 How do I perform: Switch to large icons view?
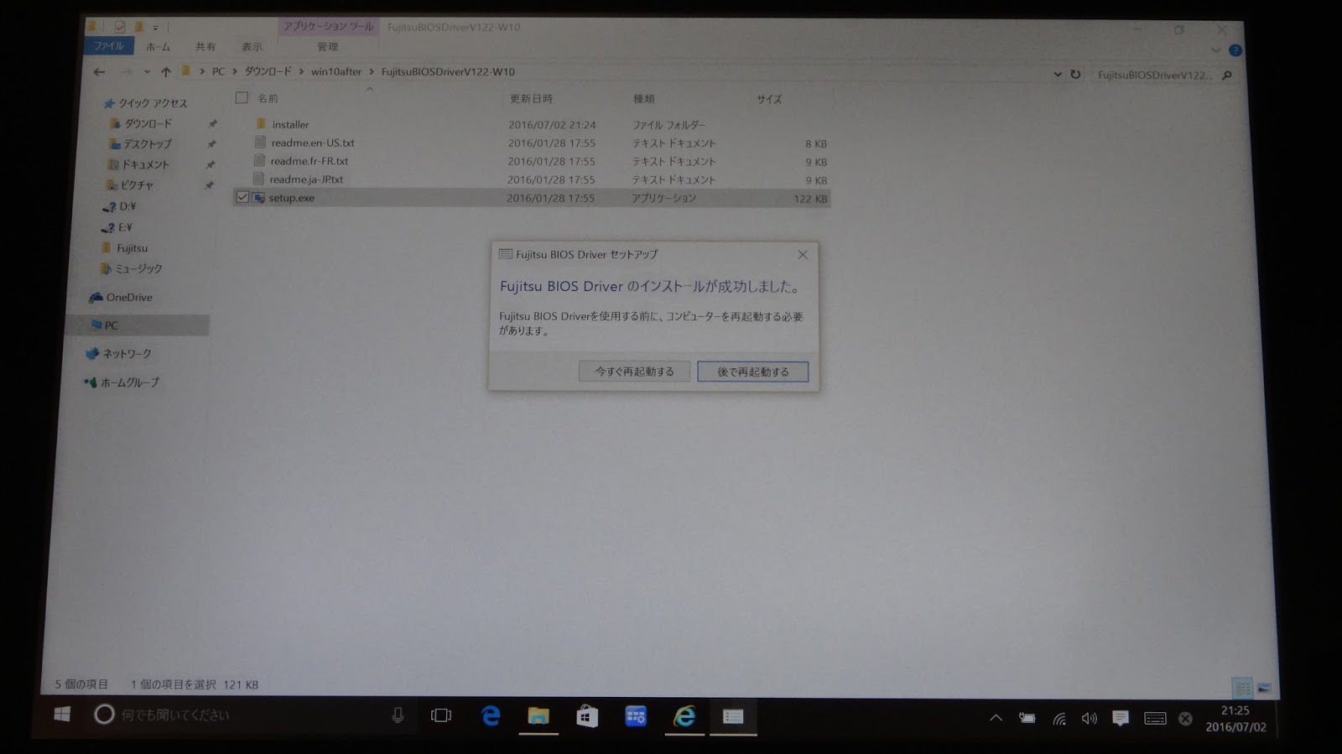click(x=1265, y=688)
